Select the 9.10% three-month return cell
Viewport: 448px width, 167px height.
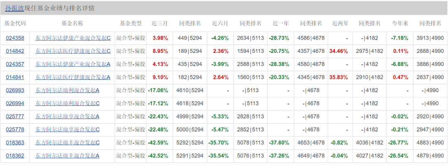(x=159, y=77)
